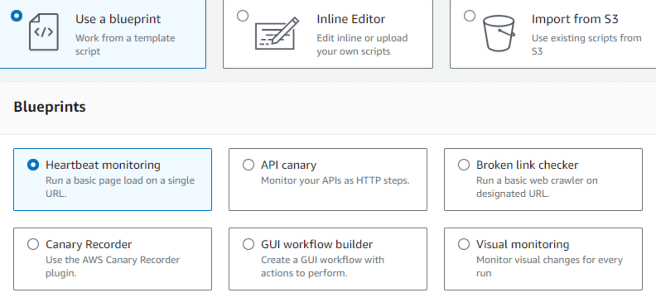This screenshot has width=656, height=307.
Task: Click the 'Visual monitoring' label
Action: (523, 244)
